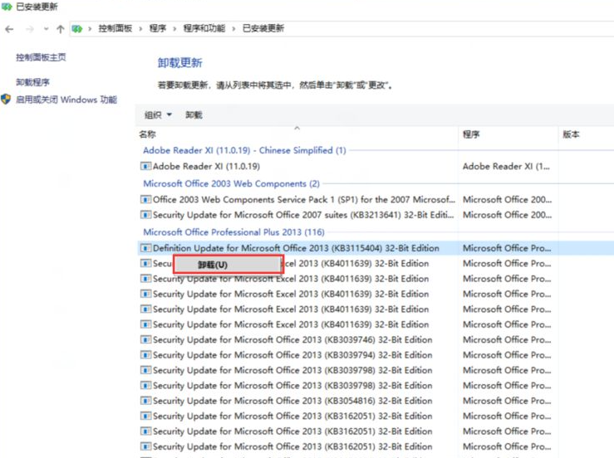Select Adobe Reader XI (11.0.19) update row
Image resolution: width=614 pixels, height=458 pixels.
206,167
